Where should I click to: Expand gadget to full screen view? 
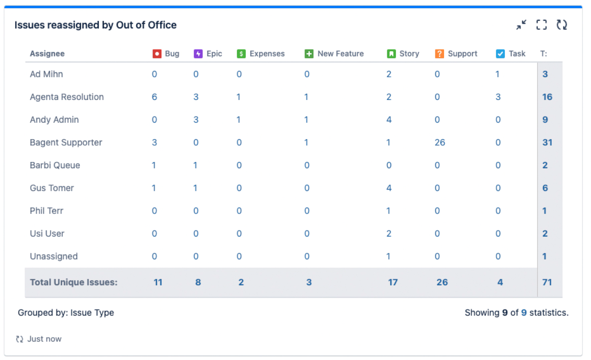coord(541,25)
